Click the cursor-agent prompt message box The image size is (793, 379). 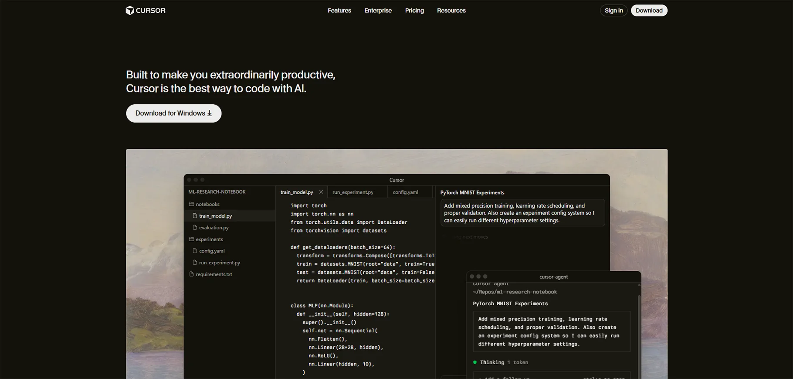[552, 331]
